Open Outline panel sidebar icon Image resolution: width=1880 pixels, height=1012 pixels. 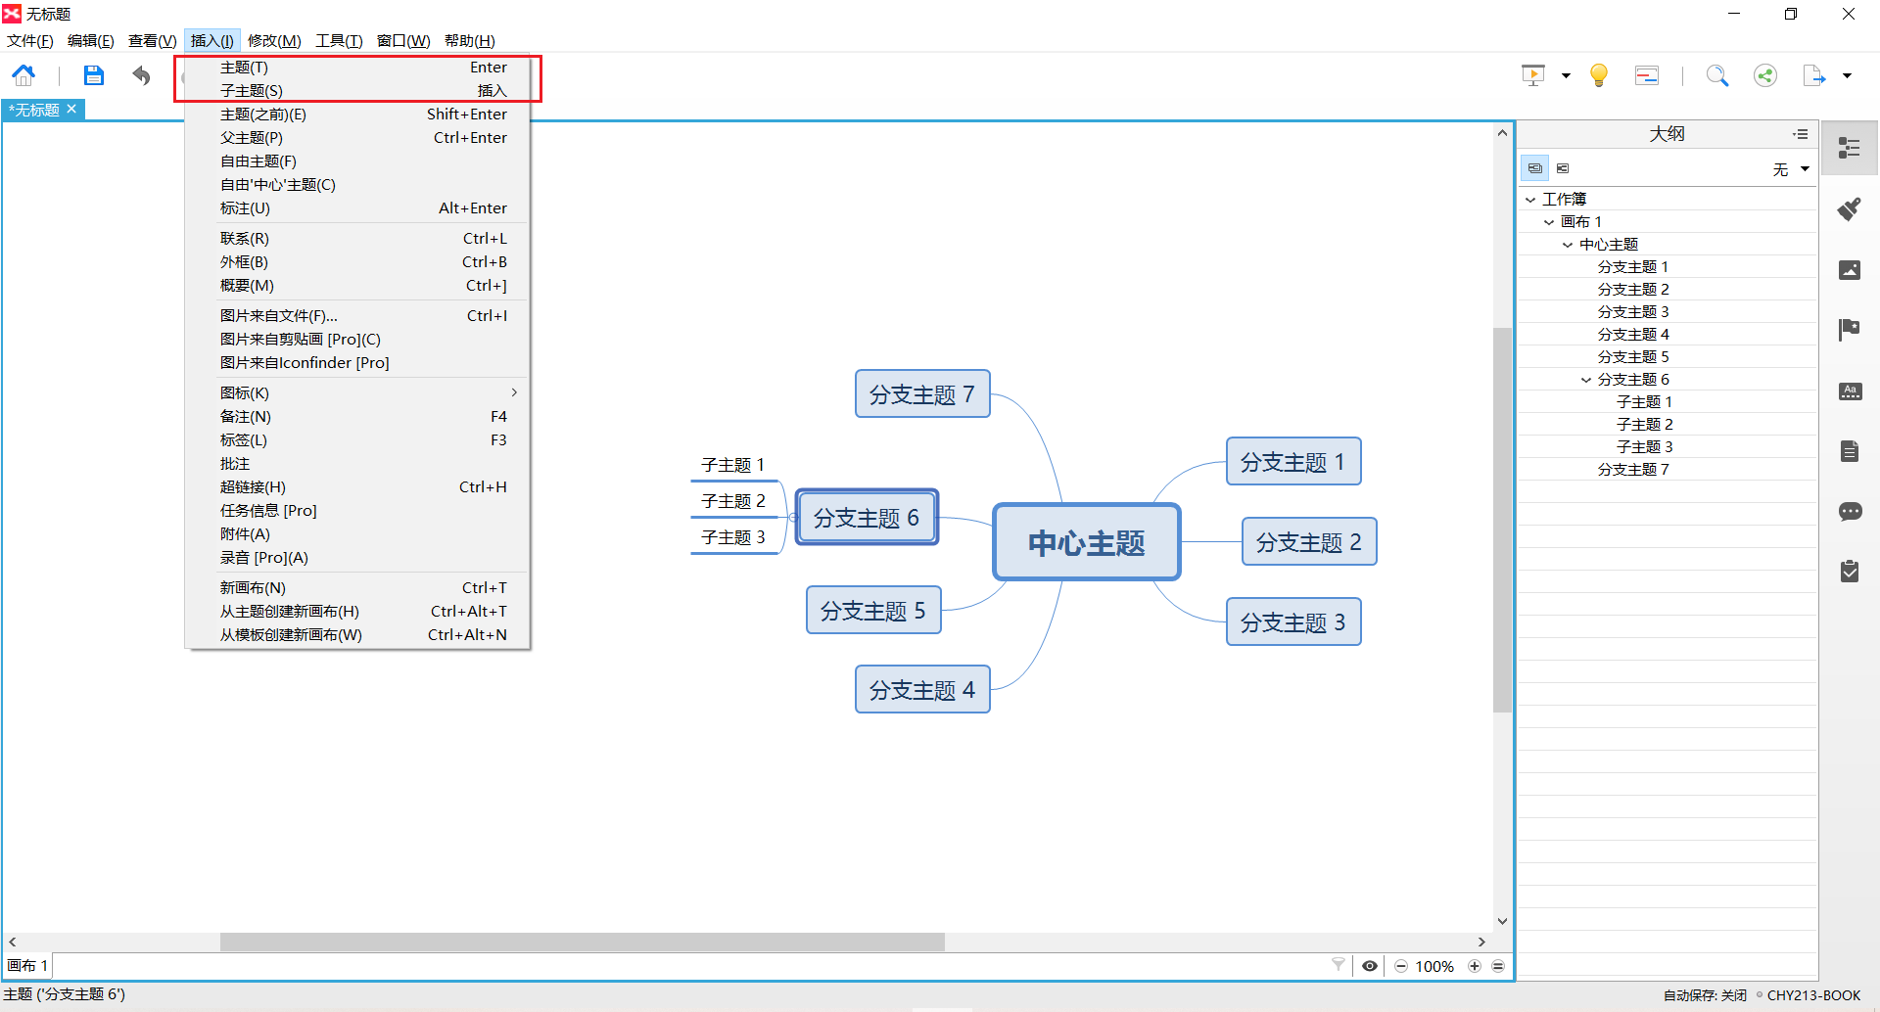(1850, 148)
